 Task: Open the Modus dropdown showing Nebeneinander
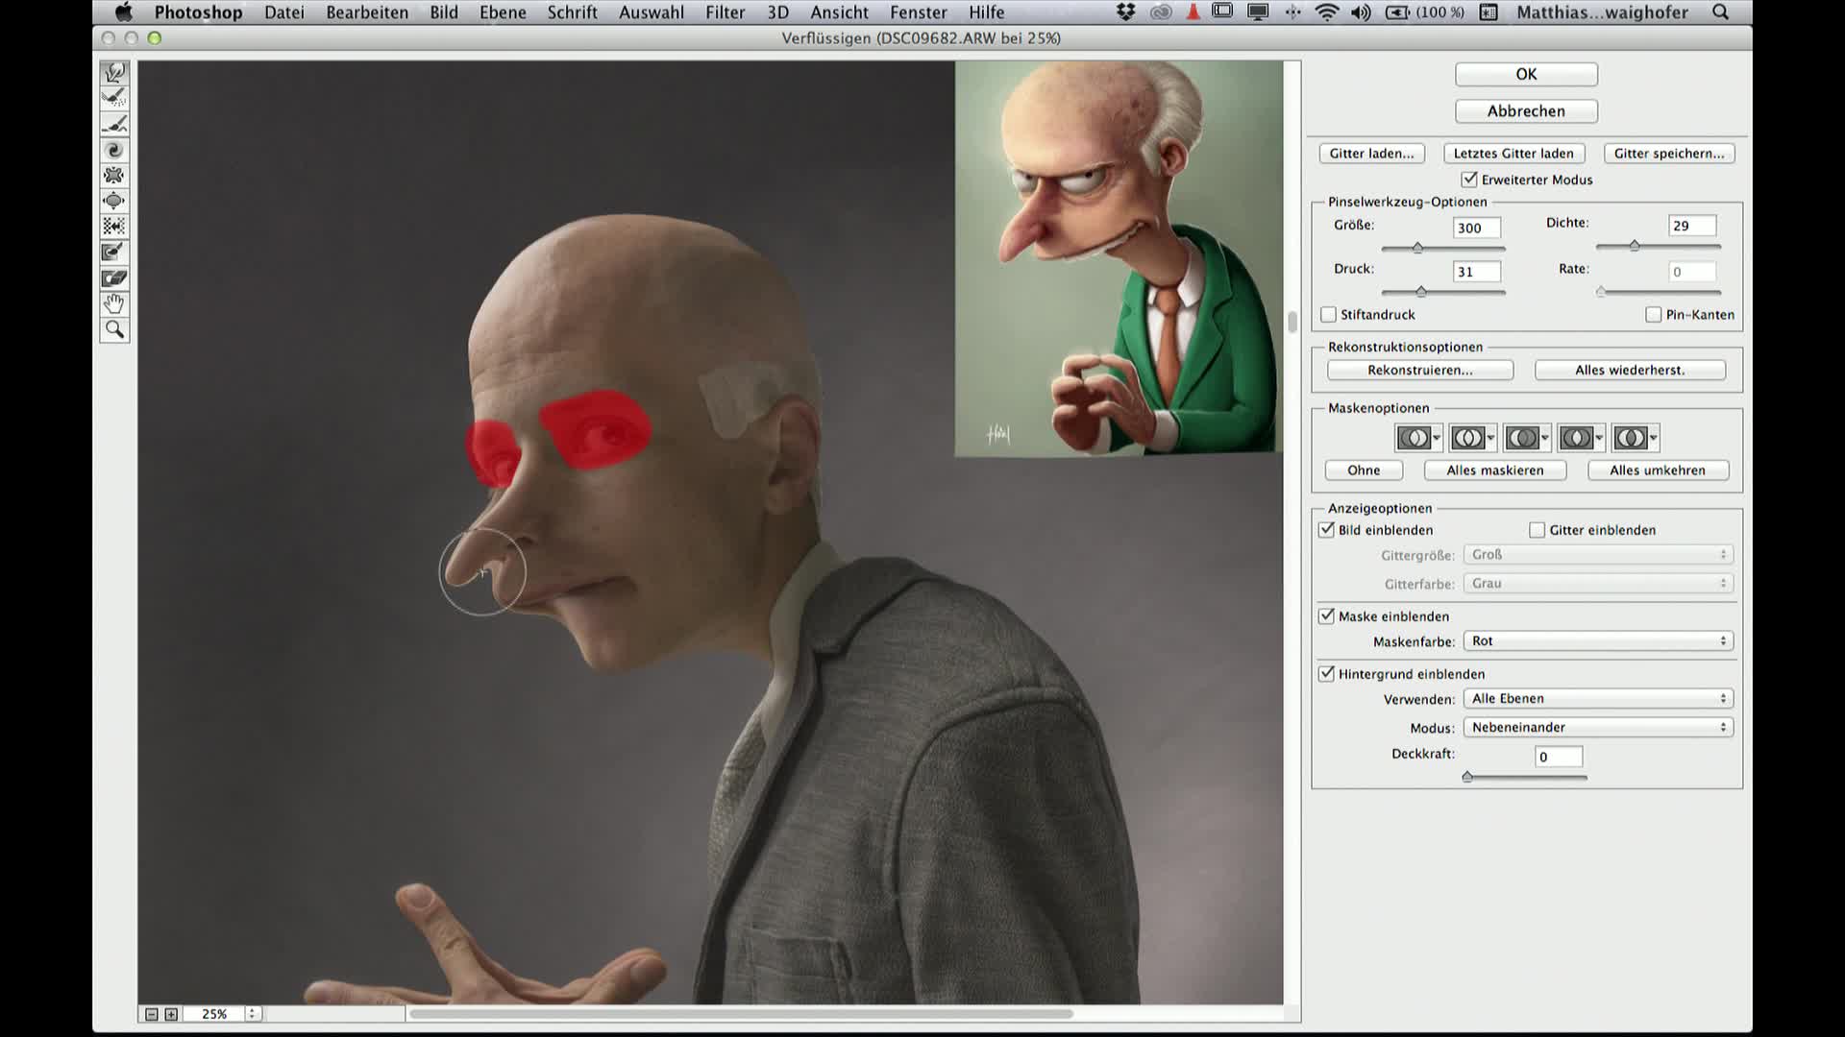pos(1598,727)
